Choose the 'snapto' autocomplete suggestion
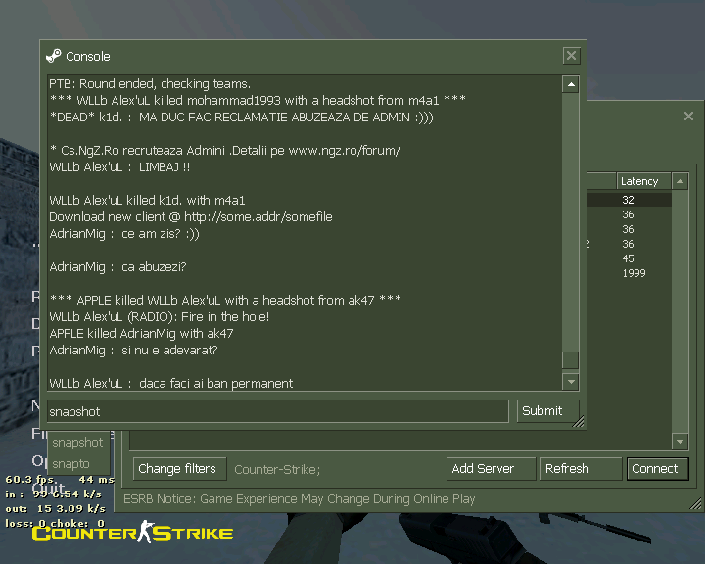The width and height of the screenshot is (705, 564). click(70, 463)
